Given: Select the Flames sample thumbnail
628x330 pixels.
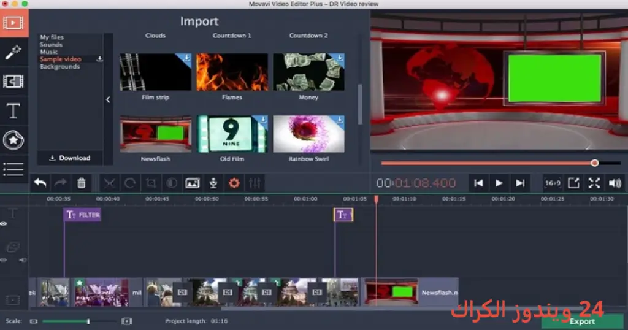Looking at the screenshot, I should [232, 72].
